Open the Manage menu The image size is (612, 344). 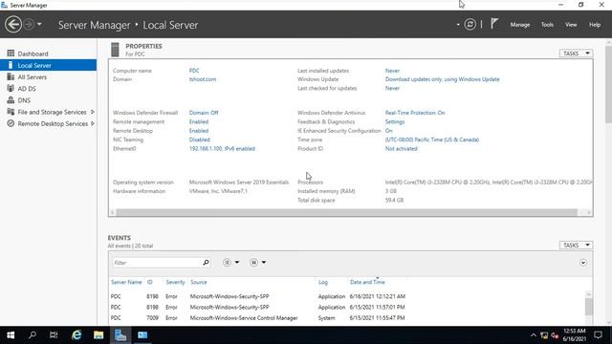click(x=520, y=25)
